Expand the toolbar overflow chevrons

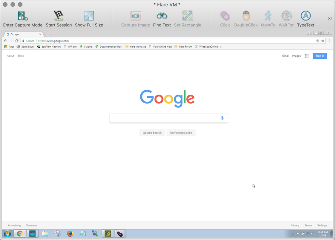330,18
